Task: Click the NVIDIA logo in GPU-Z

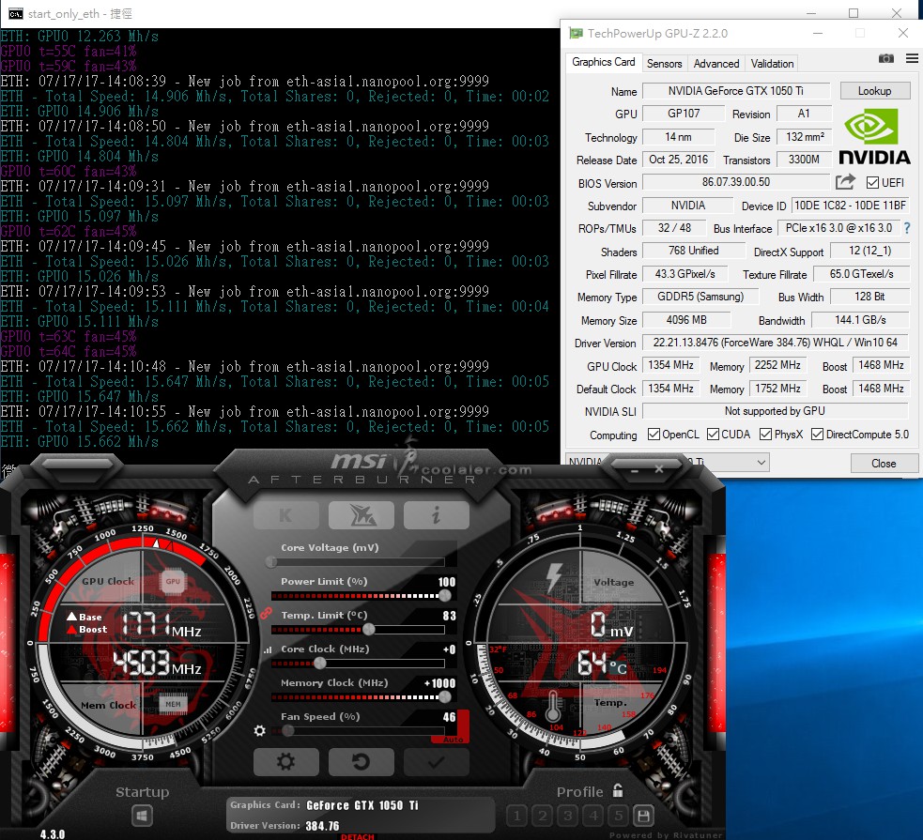Action: click(875, 136)
